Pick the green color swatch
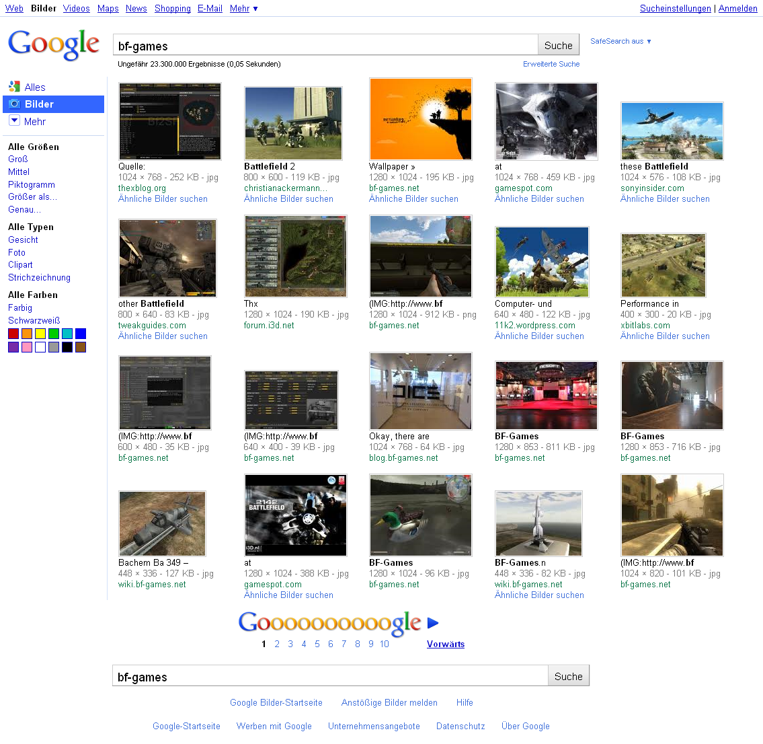 point(54,334)
